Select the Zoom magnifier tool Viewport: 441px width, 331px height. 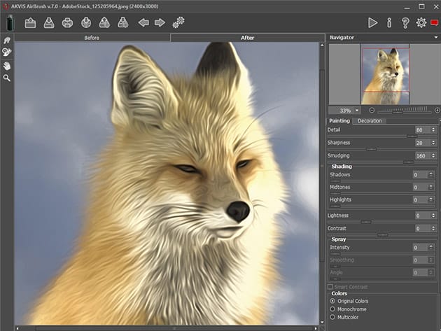tap(7, 78)
